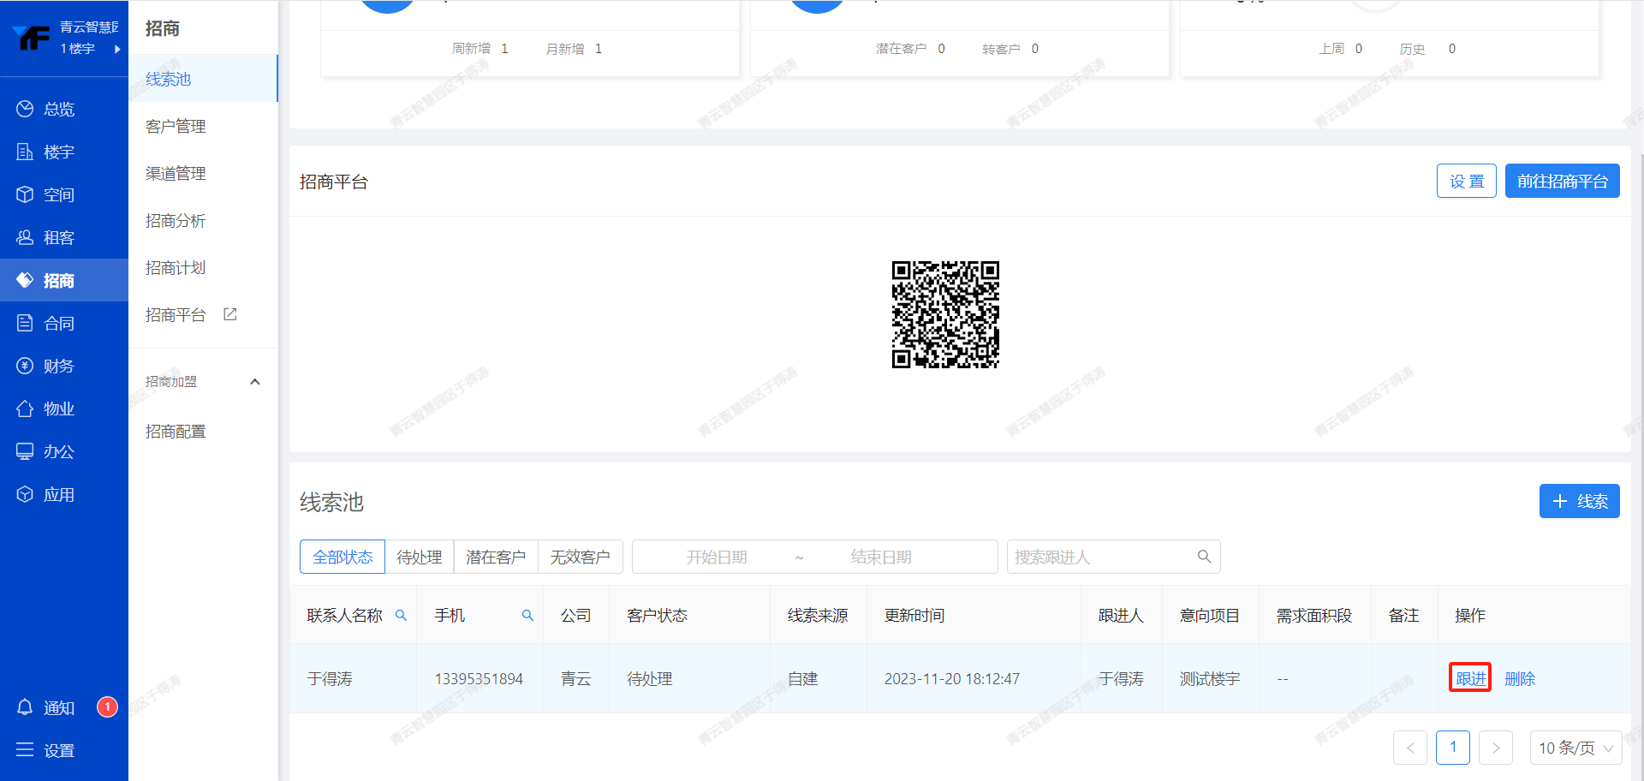Image resolution: width=1644 pixels, height=781 pixels.
Task: Expand the 1楼宇 building switcher arrow
Action: 117,49
